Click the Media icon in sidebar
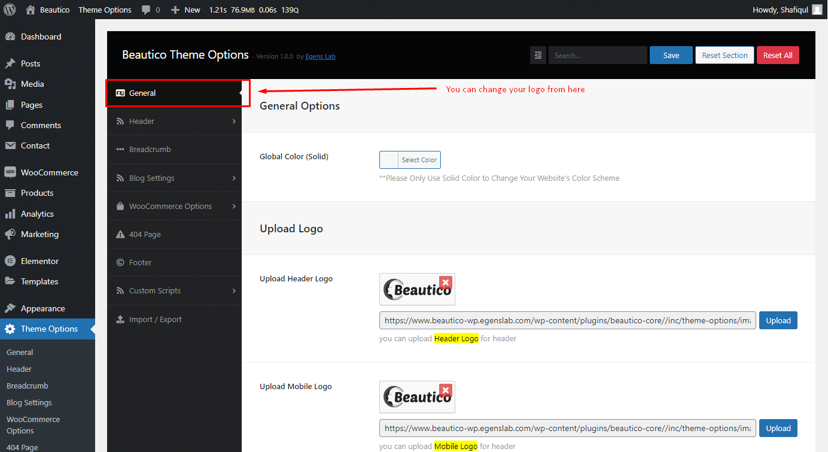The image size is (828, 452). (x=10, y=84)
